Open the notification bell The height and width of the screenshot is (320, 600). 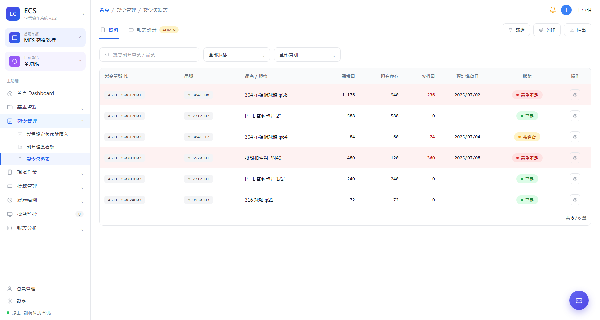553,10
